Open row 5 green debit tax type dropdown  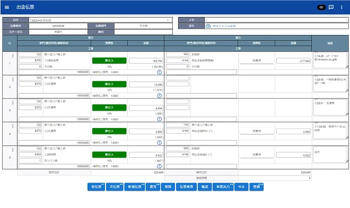[109, 155]
